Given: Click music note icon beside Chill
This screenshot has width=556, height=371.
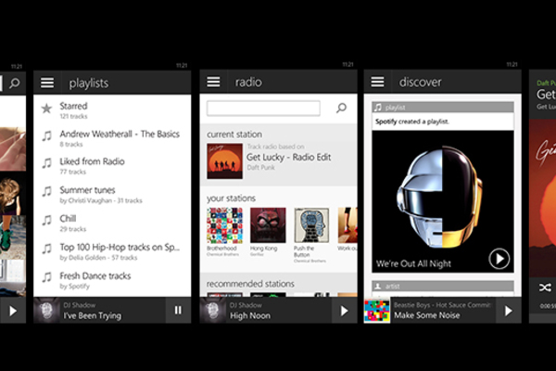Looking at the screenshot, I should 47,220.
